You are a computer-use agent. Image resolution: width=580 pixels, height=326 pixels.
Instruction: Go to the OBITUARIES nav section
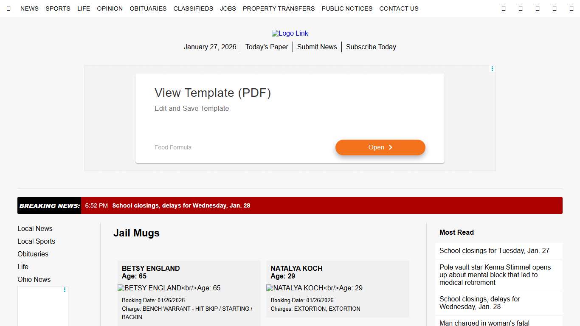pyautogui.click(x=148, y=8)
